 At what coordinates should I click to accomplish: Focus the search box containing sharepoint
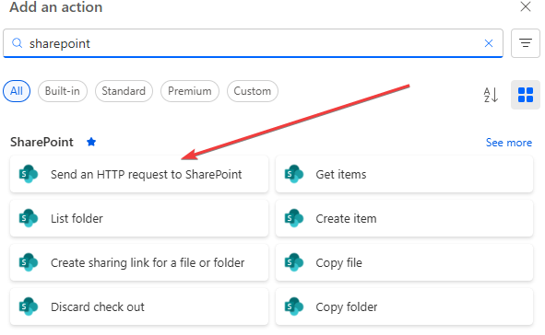point(253,43)
